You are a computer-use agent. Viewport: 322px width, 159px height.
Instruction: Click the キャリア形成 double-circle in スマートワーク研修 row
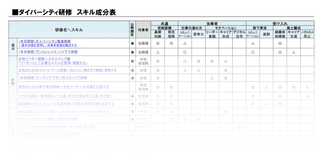tap(226, 70)
